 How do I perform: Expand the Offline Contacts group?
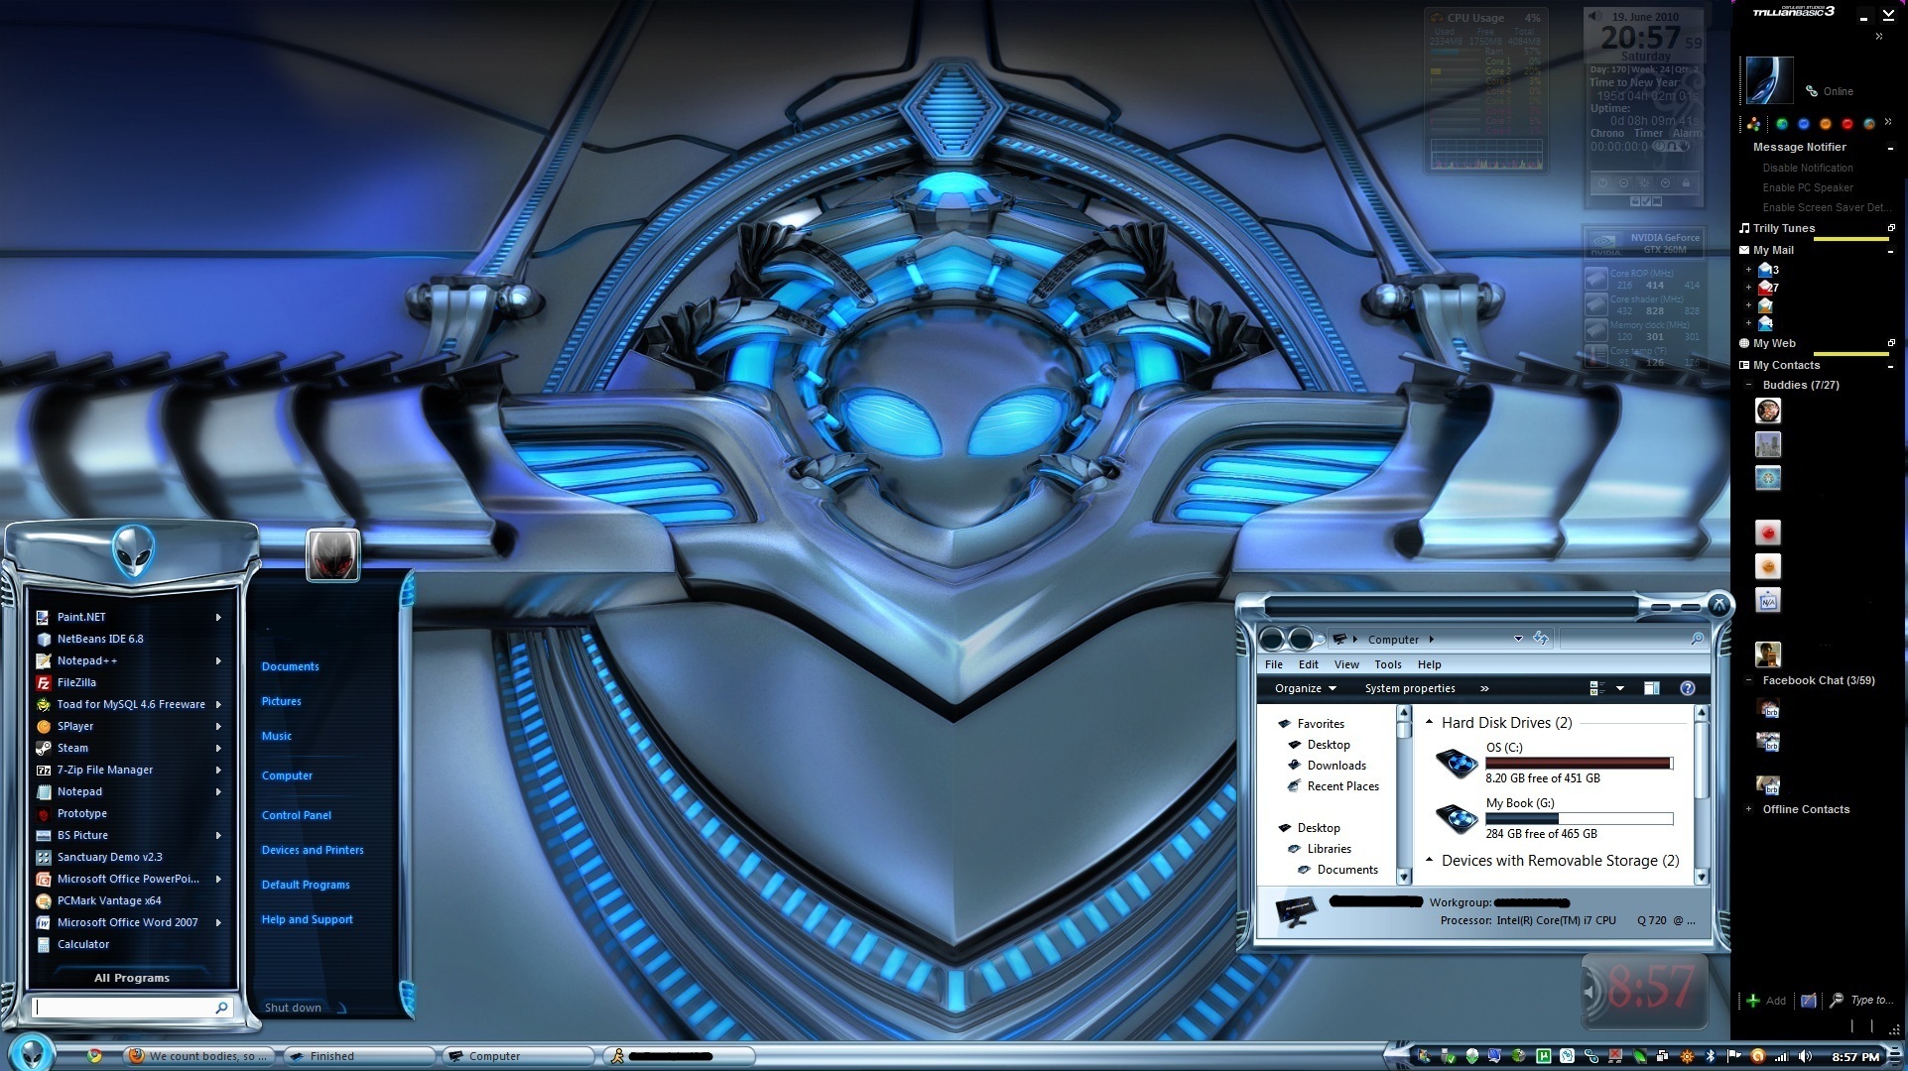[x=1748, y=809]
